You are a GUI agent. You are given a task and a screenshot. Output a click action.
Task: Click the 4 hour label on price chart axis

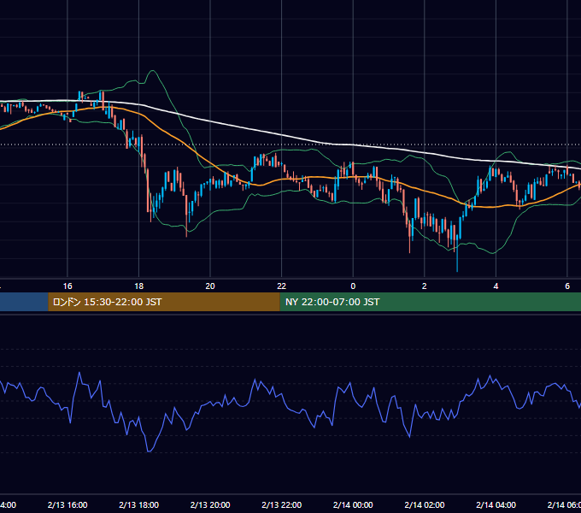496,286
